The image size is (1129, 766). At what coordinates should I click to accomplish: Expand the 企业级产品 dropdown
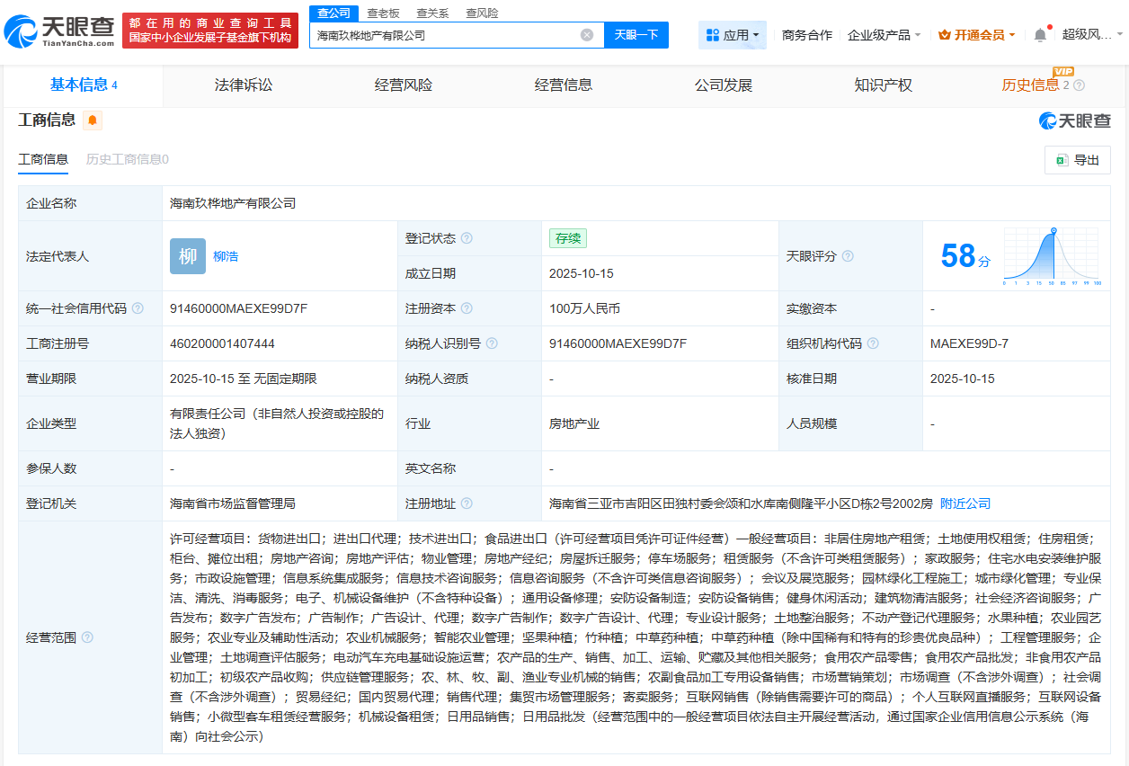(x=878, y=33)
